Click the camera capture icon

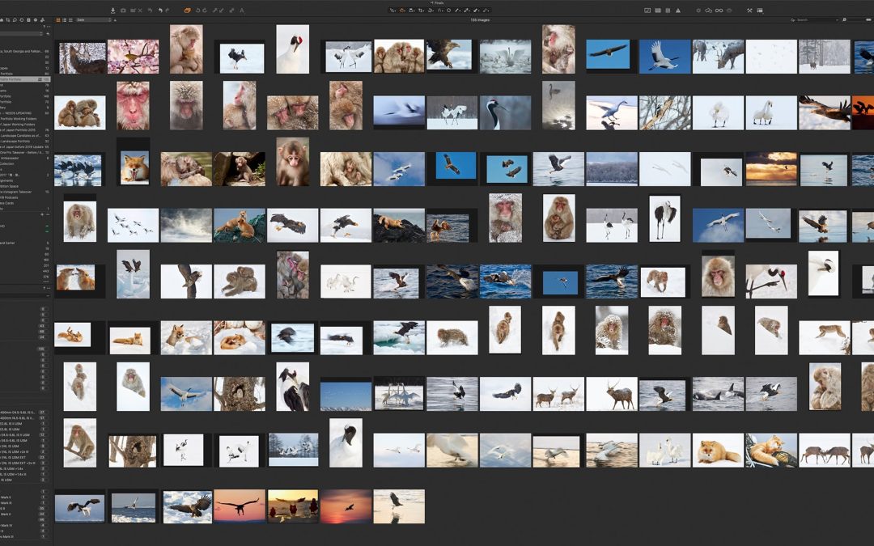pos(122,11)
